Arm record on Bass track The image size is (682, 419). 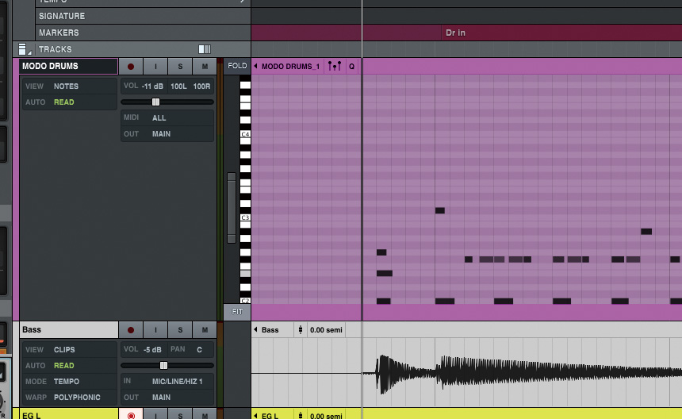131,330
